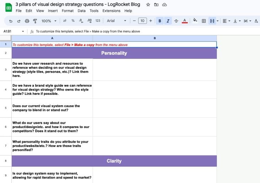Viewport: 260px width, 183px height.
Task: Open the fill color picker
Action: click(x=195, y=21)
